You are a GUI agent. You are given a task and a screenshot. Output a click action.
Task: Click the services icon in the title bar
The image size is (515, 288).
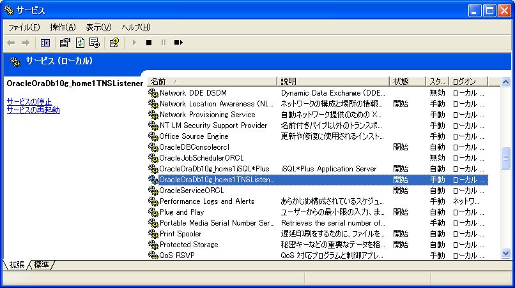click(x=9, y=10)
